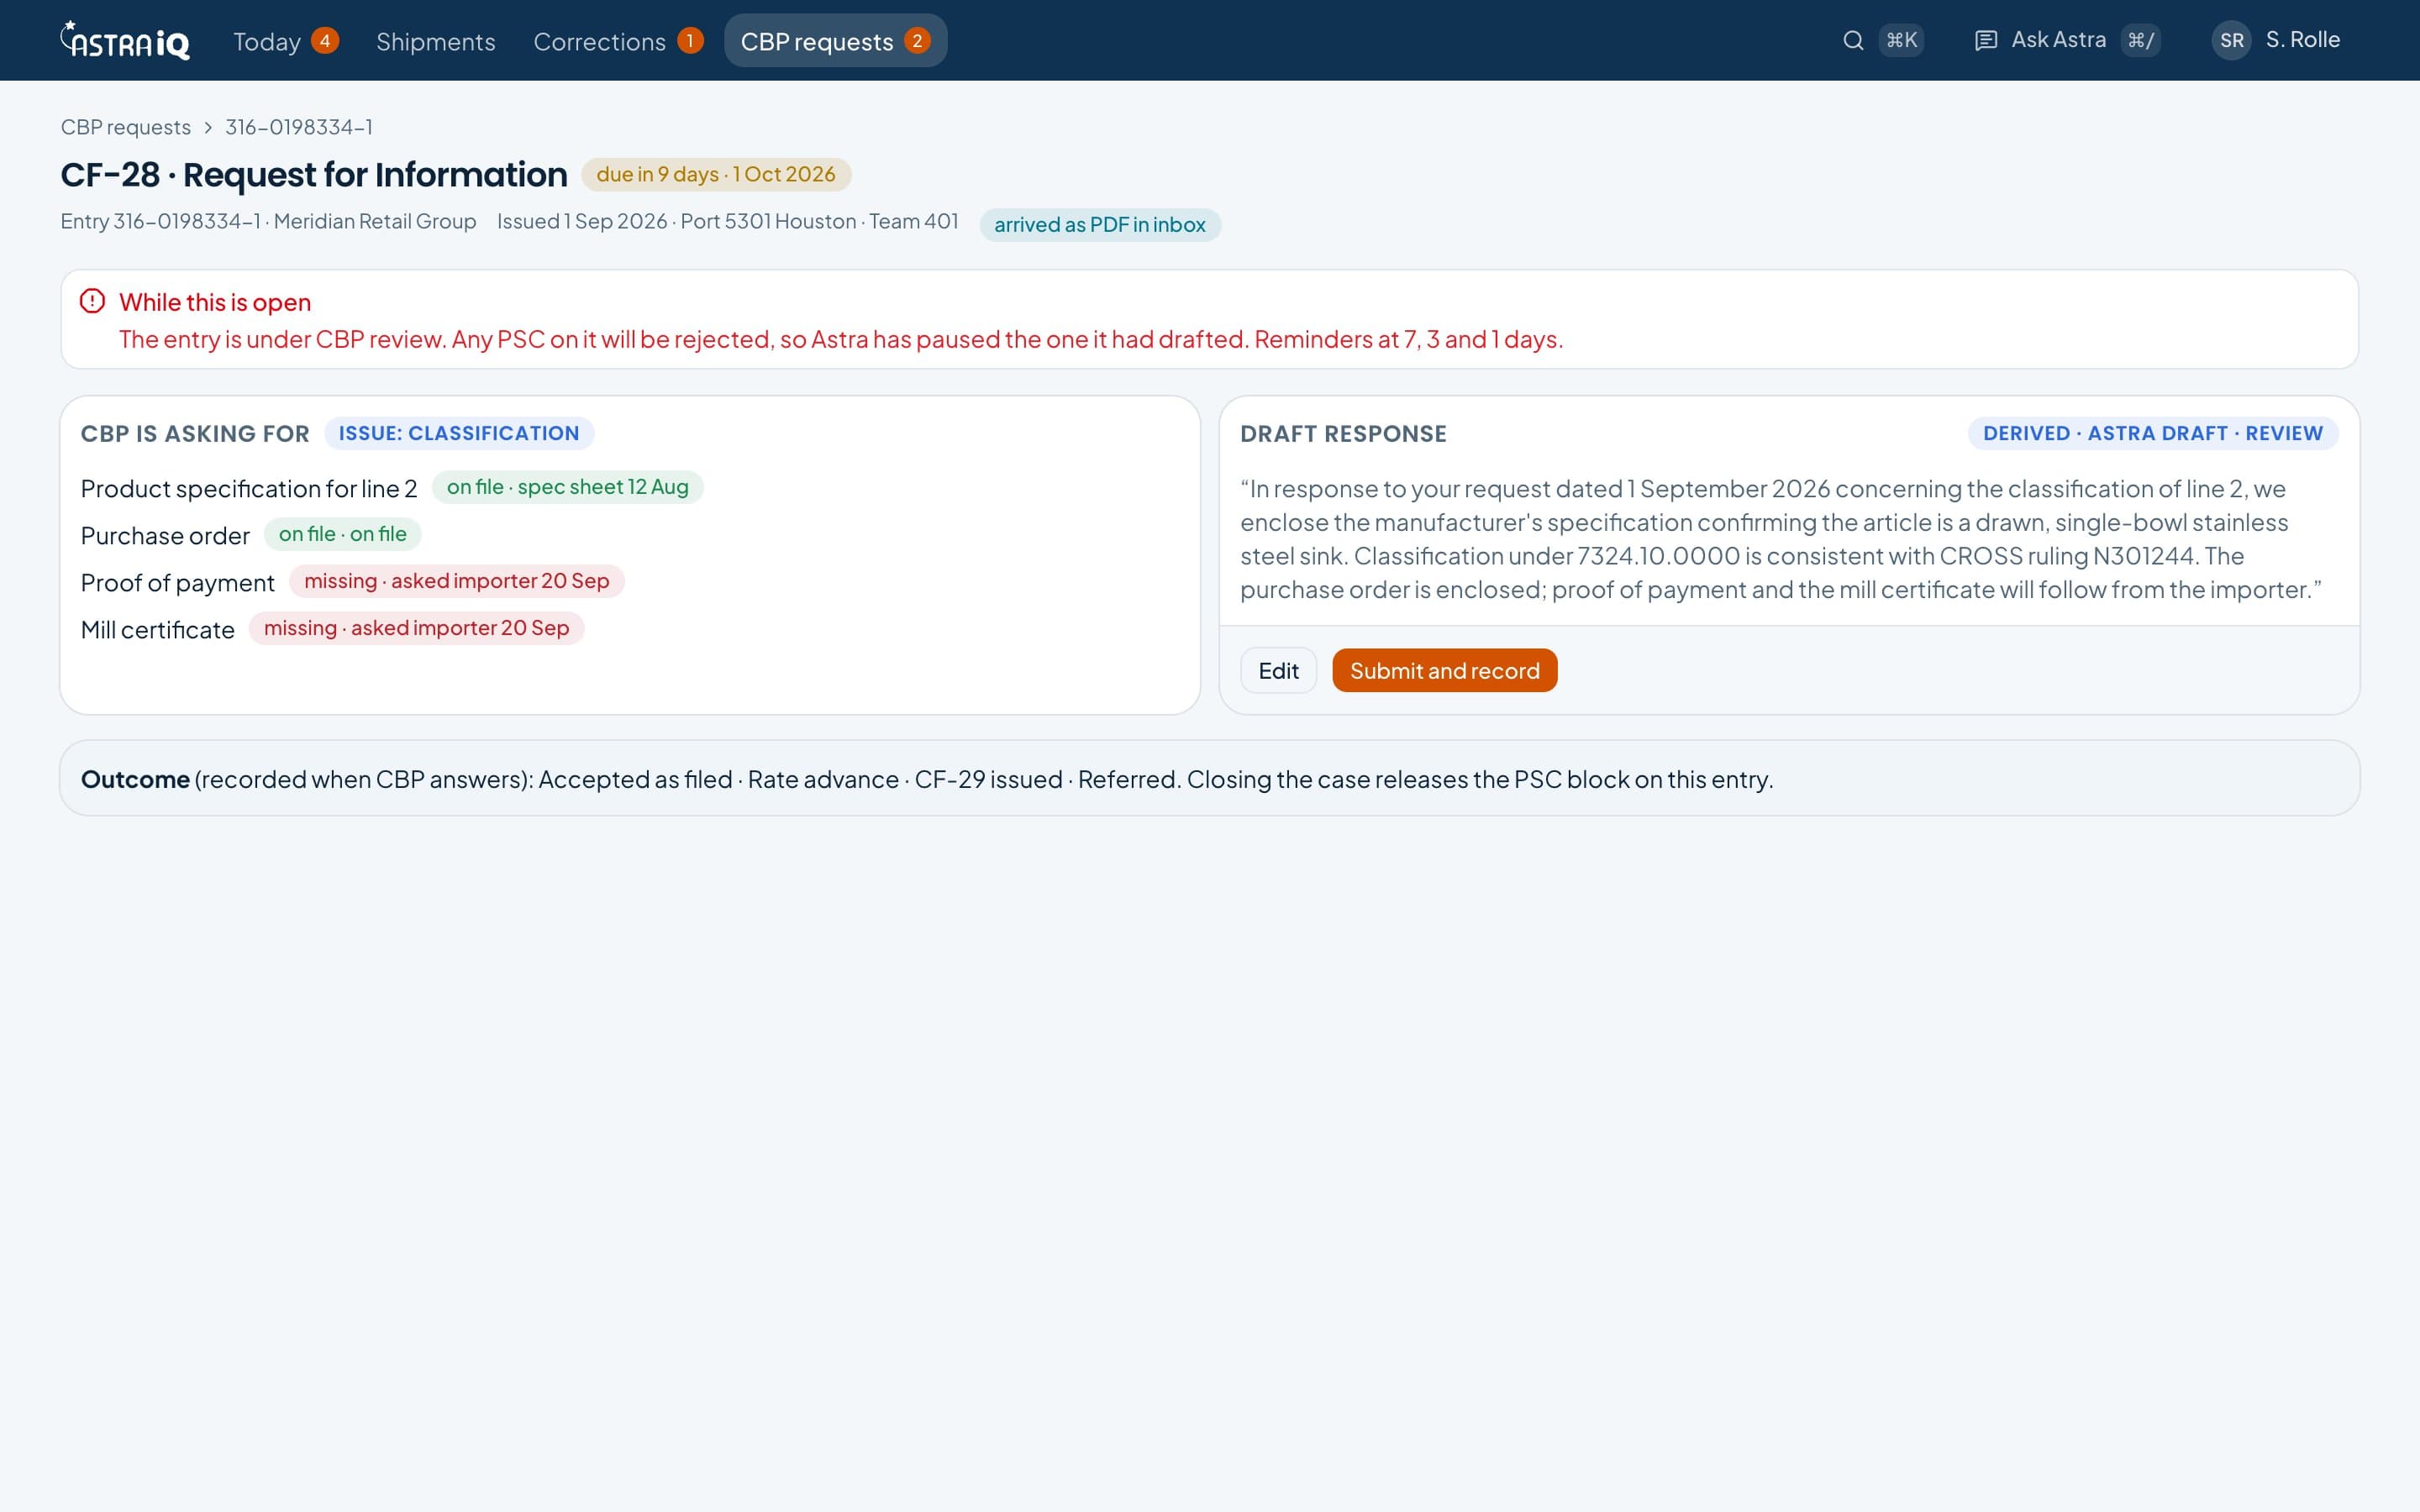Click the Edit button
Image resolution: width=2420 pixels, height=1512 pixels.
[x=1278, y=670]
